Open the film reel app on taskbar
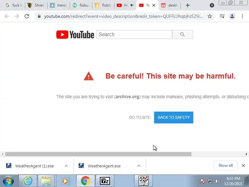Image resolution: width=249 pixels, height=187 pixels. [143, 181]
